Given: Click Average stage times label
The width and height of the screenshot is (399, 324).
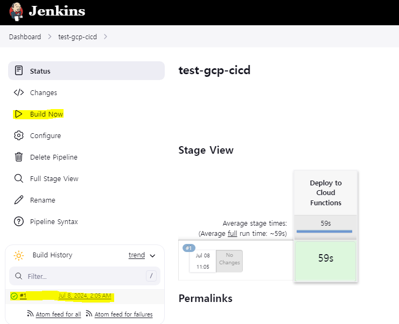Looking at the screenshot, I should [255, 224].
